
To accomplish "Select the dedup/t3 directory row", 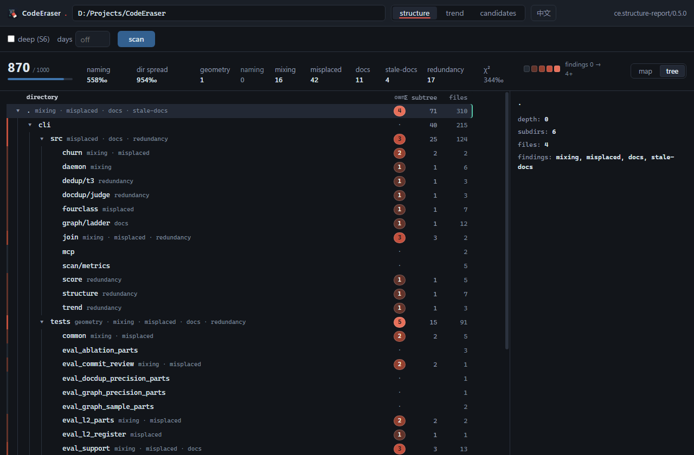I will (239, 181).
